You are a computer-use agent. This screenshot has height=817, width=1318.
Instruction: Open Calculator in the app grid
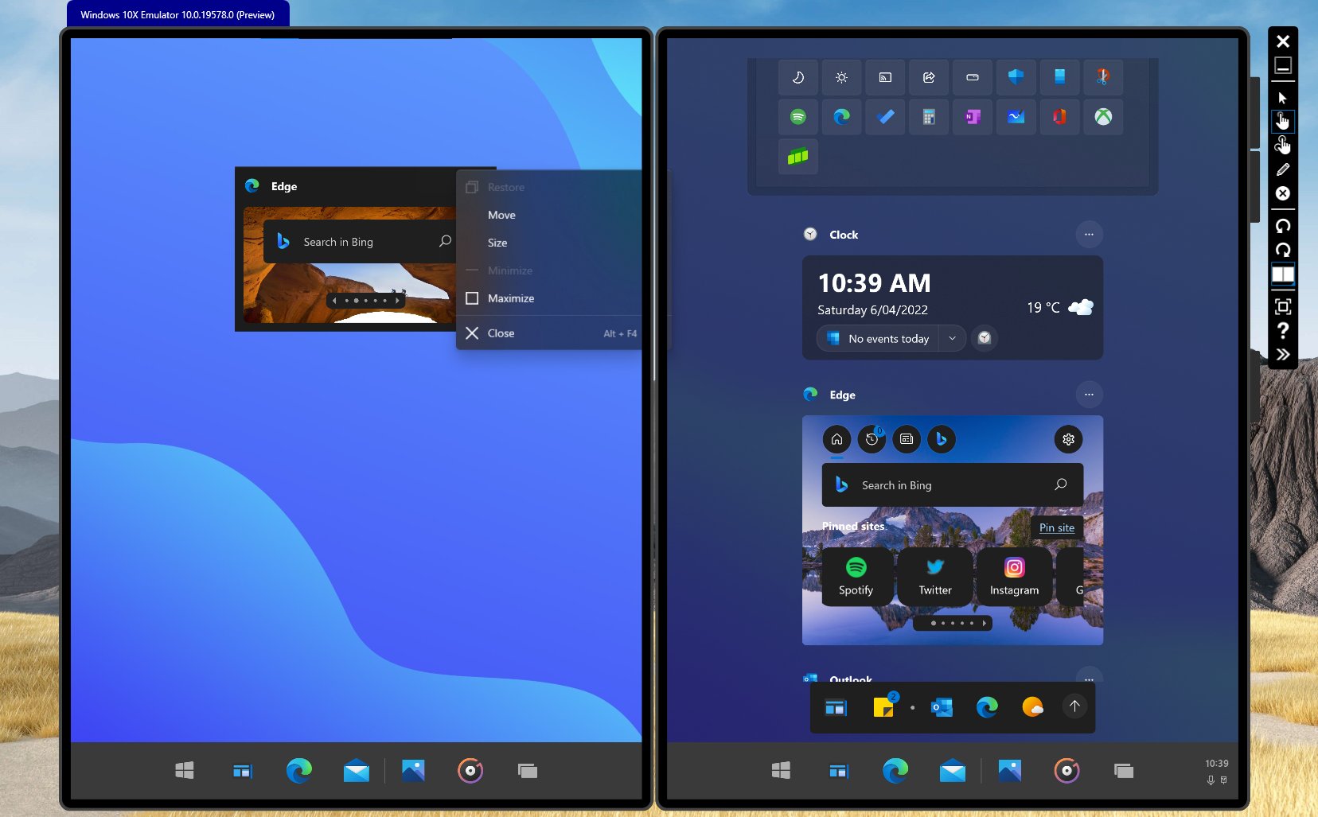(x=929, y=117)
